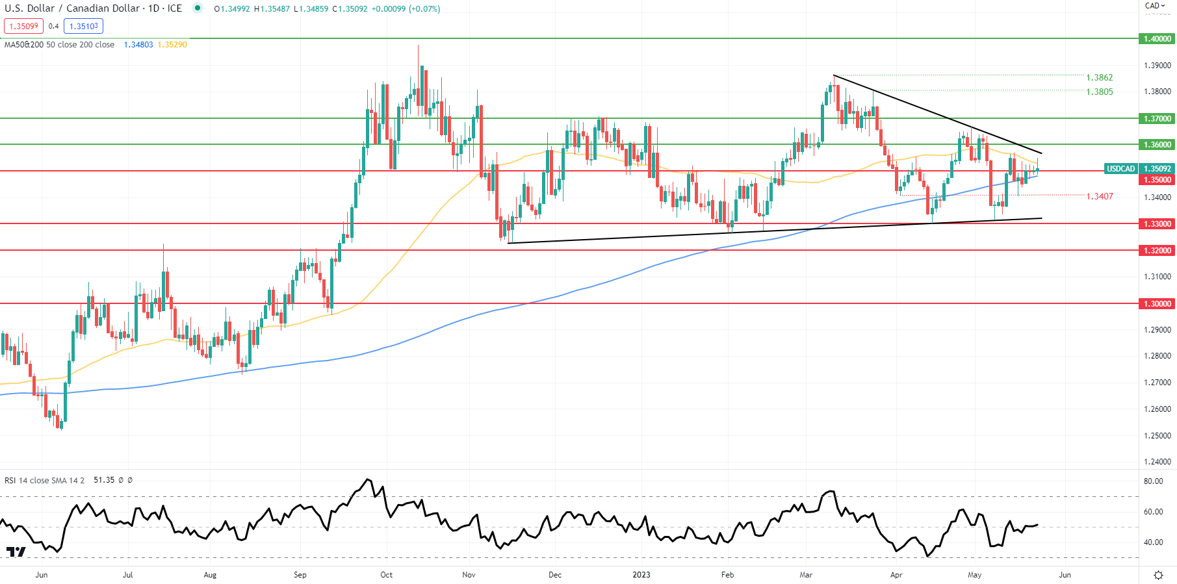Viewport: 1177px width, 584px height.
Task: Click the close price C1.35092
Action: coord(350,9)
